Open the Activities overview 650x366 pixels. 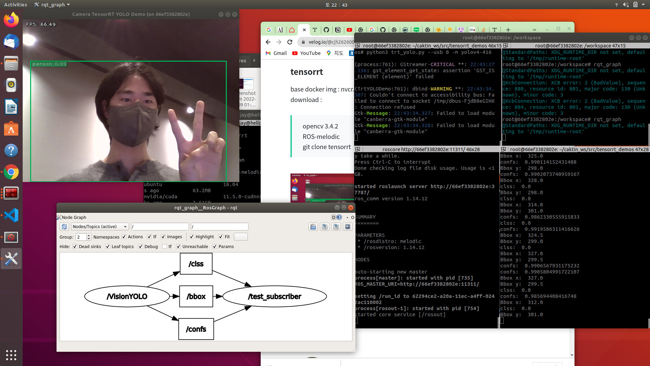click(16, 5)
